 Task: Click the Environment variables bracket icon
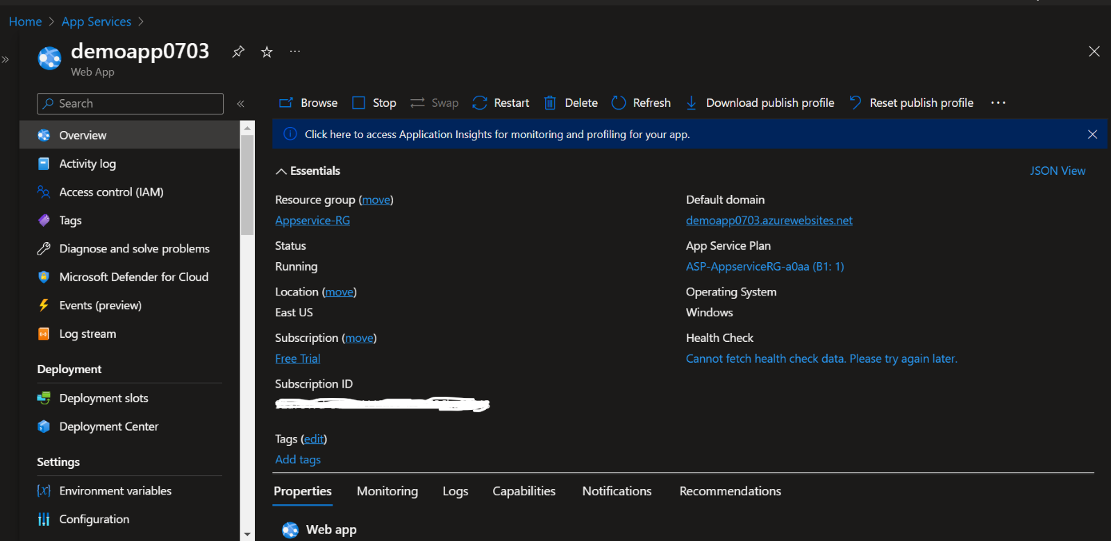tap(44, 491)
